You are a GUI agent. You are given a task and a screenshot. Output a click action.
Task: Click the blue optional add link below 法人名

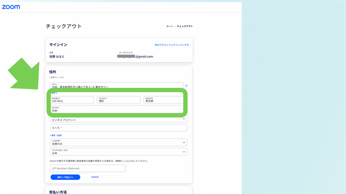(x=56, y=135)
